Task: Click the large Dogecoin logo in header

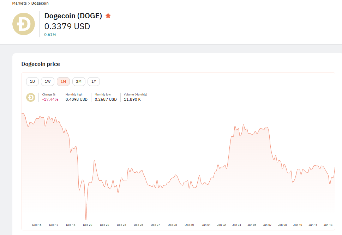Action: 24,24
